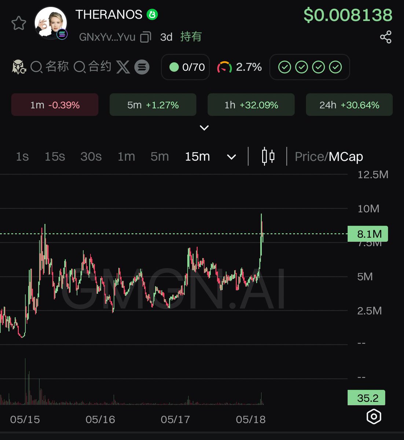404x440 pixels.
Task: View the 2.7% gauge indicator
Action: pyautogui.click(x=239, y=67)
